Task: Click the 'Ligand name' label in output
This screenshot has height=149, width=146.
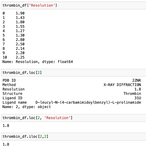Action: click(15, 102)
